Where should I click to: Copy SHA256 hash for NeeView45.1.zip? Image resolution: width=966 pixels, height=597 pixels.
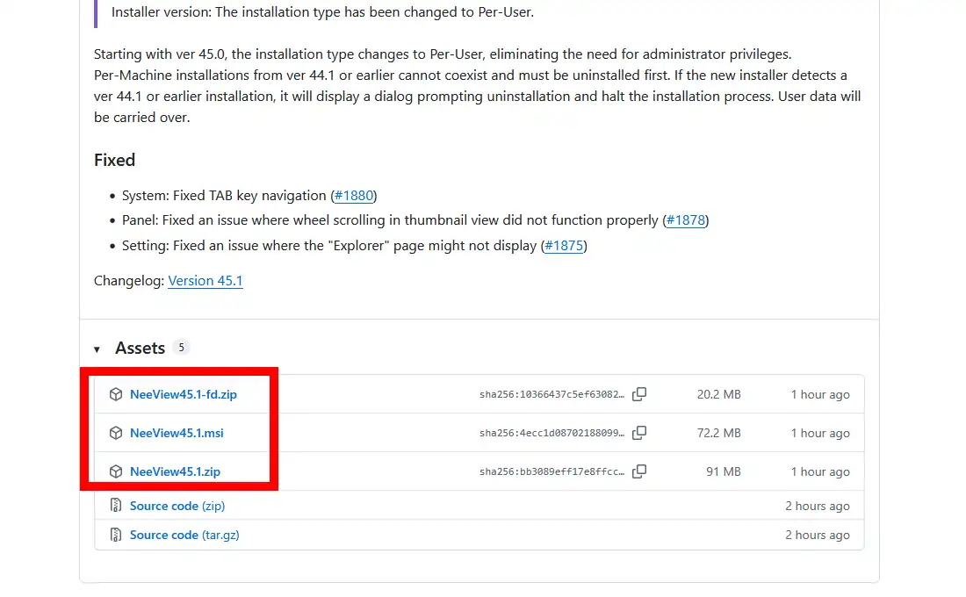[x=639, y=471]
